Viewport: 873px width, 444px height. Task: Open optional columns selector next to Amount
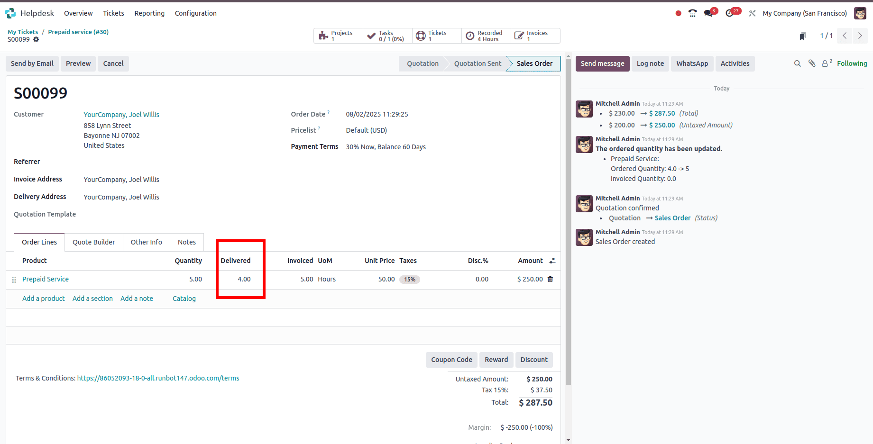551,260
